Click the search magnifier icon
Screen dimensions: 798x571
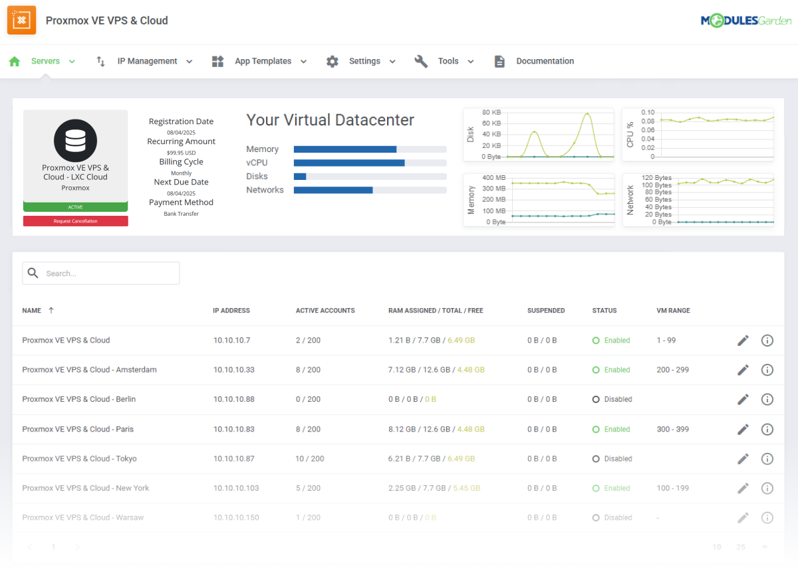click(x=33, y=273)
